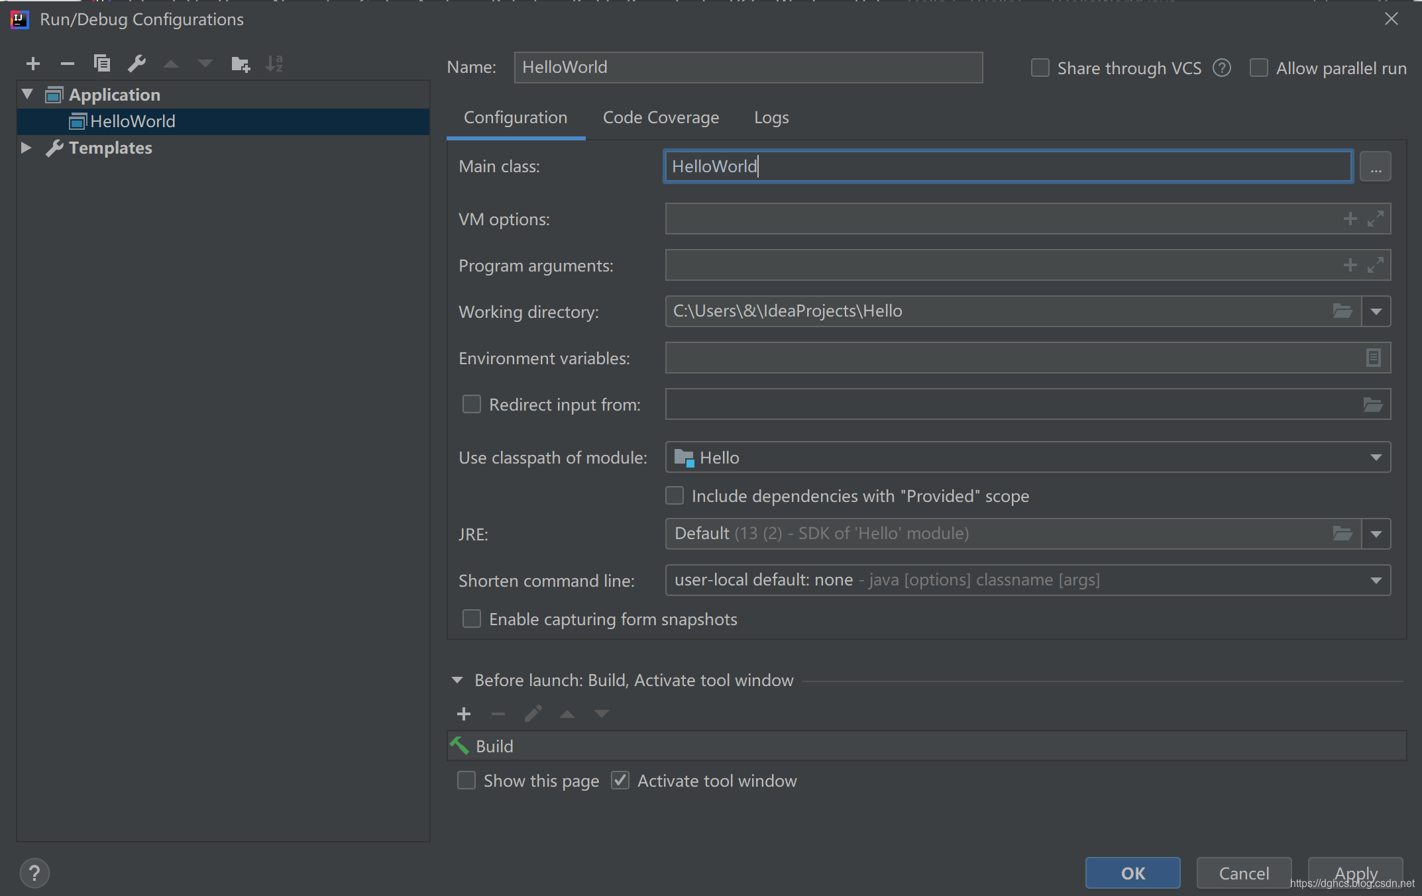
Task: Create a new configuration folder
Action: 241,64
